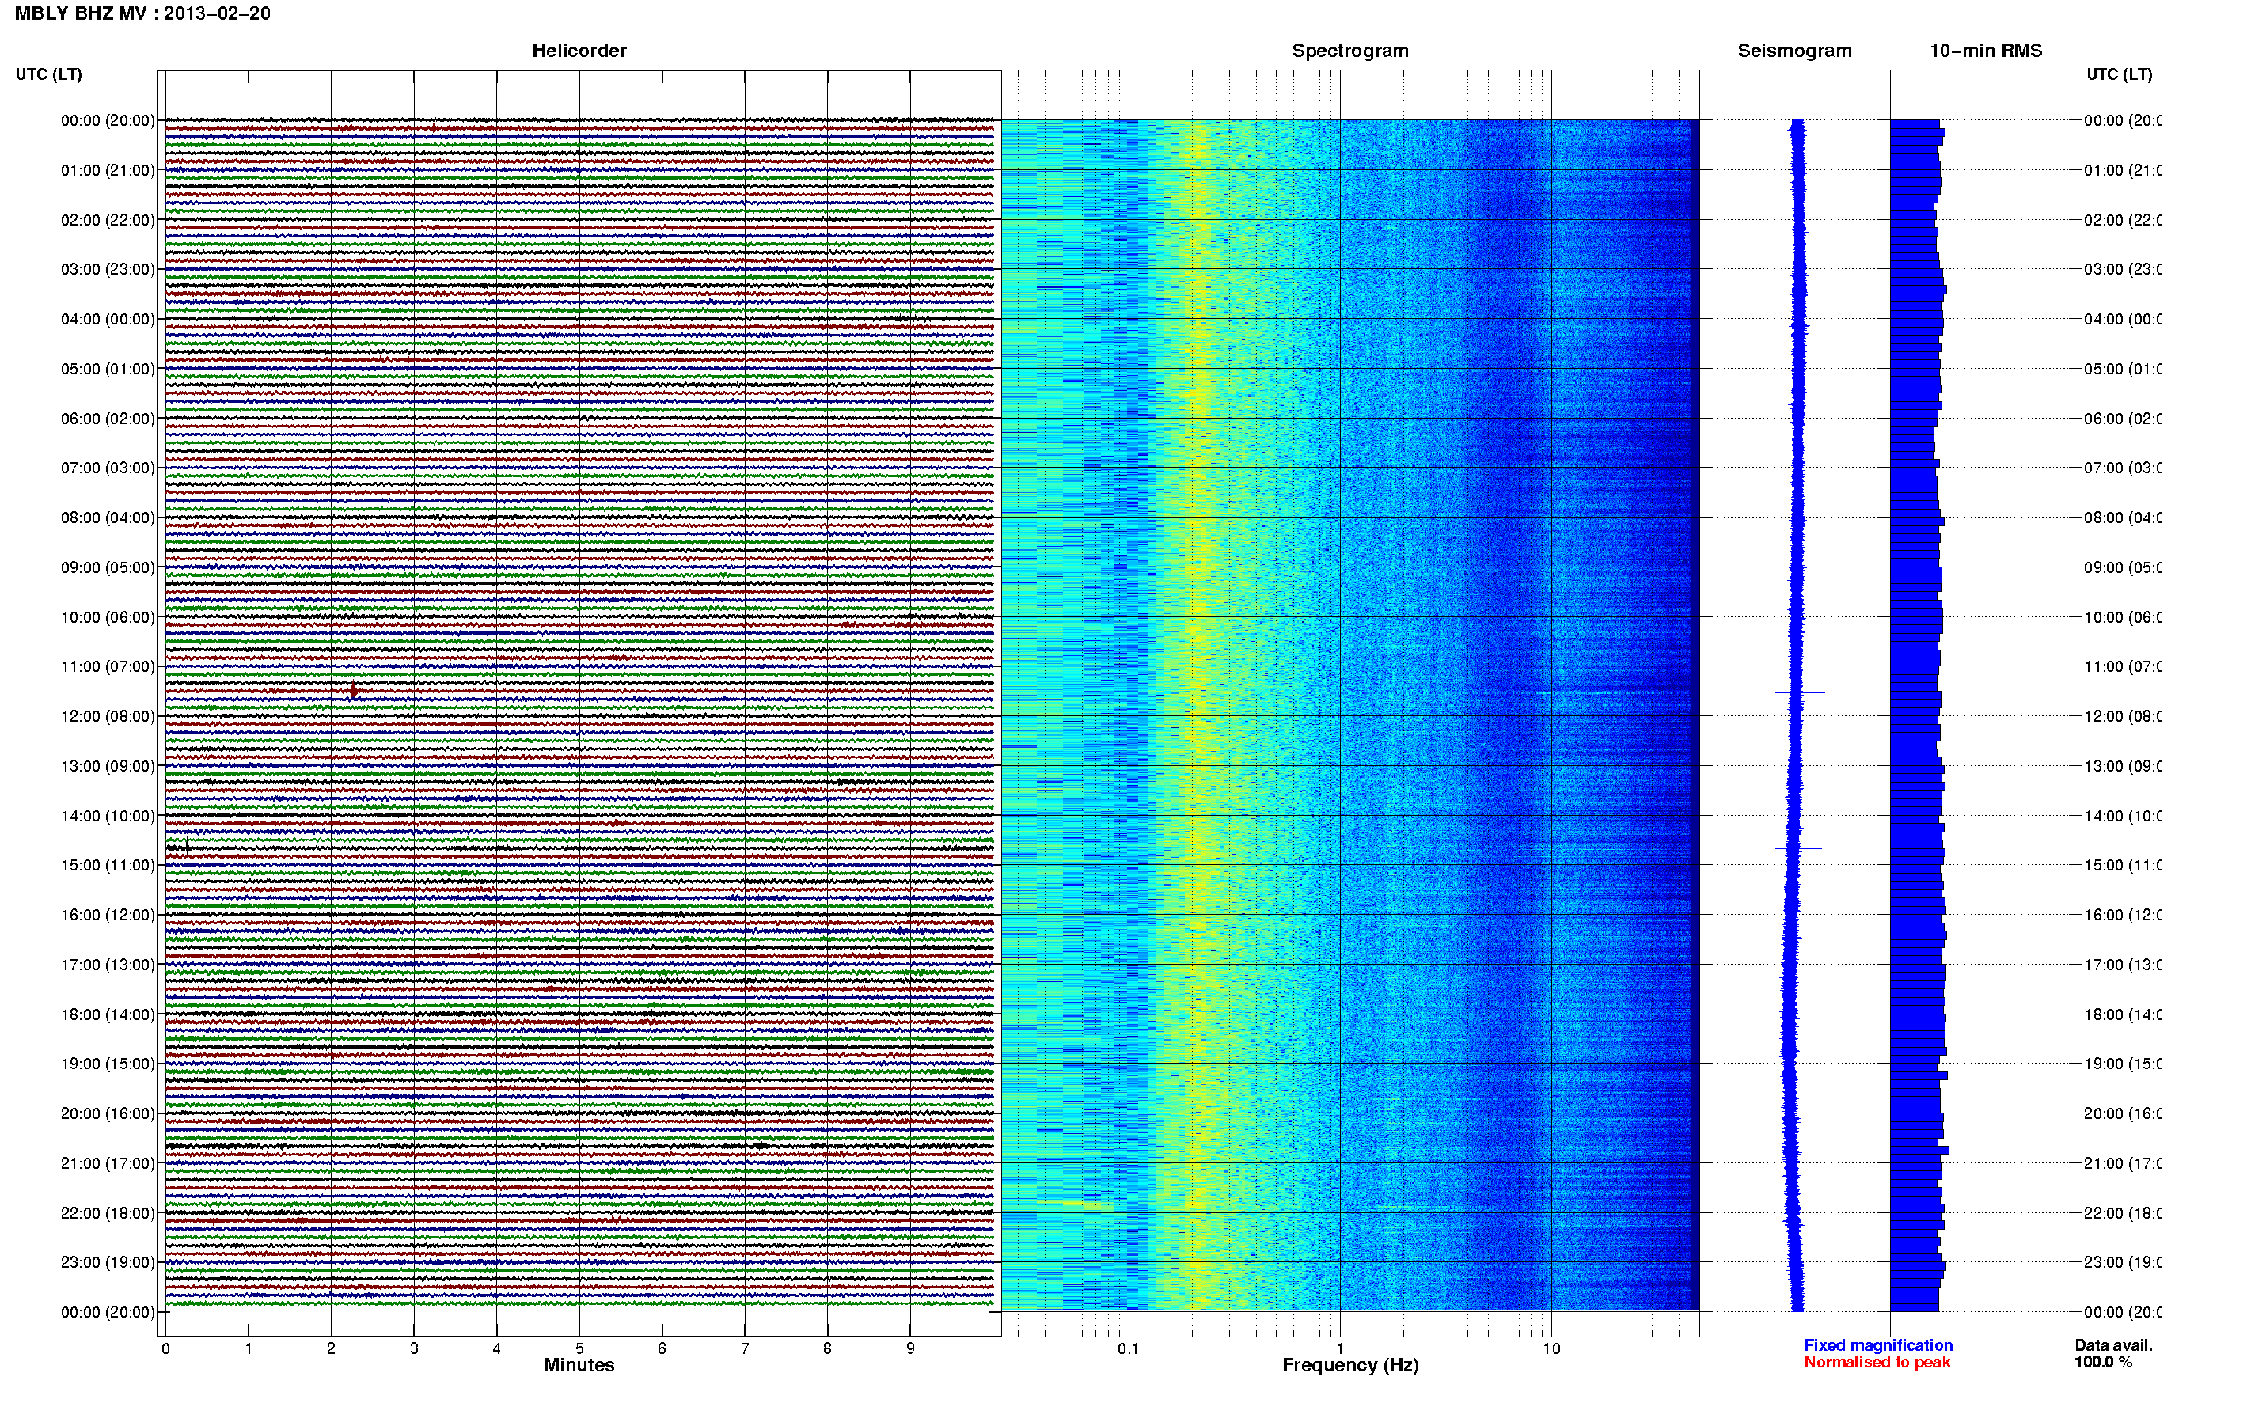Click left time label '17:00 (13:00)'
Viewport: 2251px width, 1407px height.
(x=108, y=965)
